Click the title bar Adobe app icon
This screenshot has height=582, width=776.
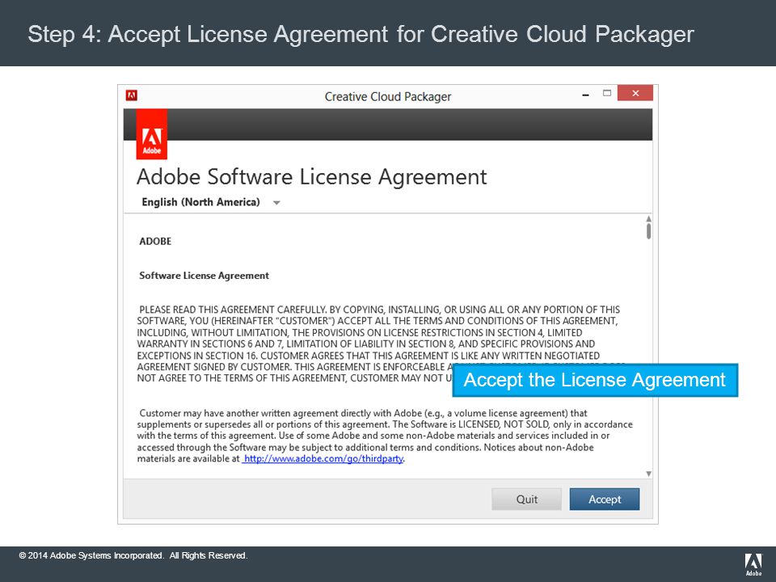(131, 95)
